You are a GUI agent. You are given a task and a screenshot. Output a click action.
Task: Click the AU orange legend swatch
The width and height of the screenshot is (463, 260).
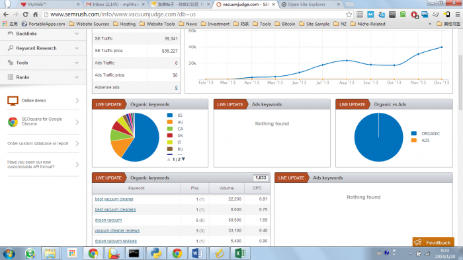coord(170,122)
